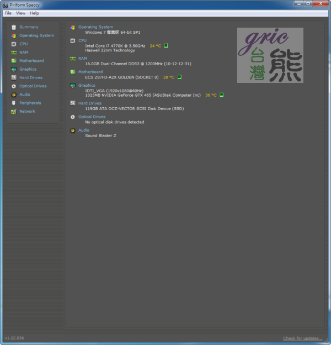The height and width of the screenshot is (345, 331).
Task: Click the Hard Drives heading in summary panel
Action: click(90, 103)
